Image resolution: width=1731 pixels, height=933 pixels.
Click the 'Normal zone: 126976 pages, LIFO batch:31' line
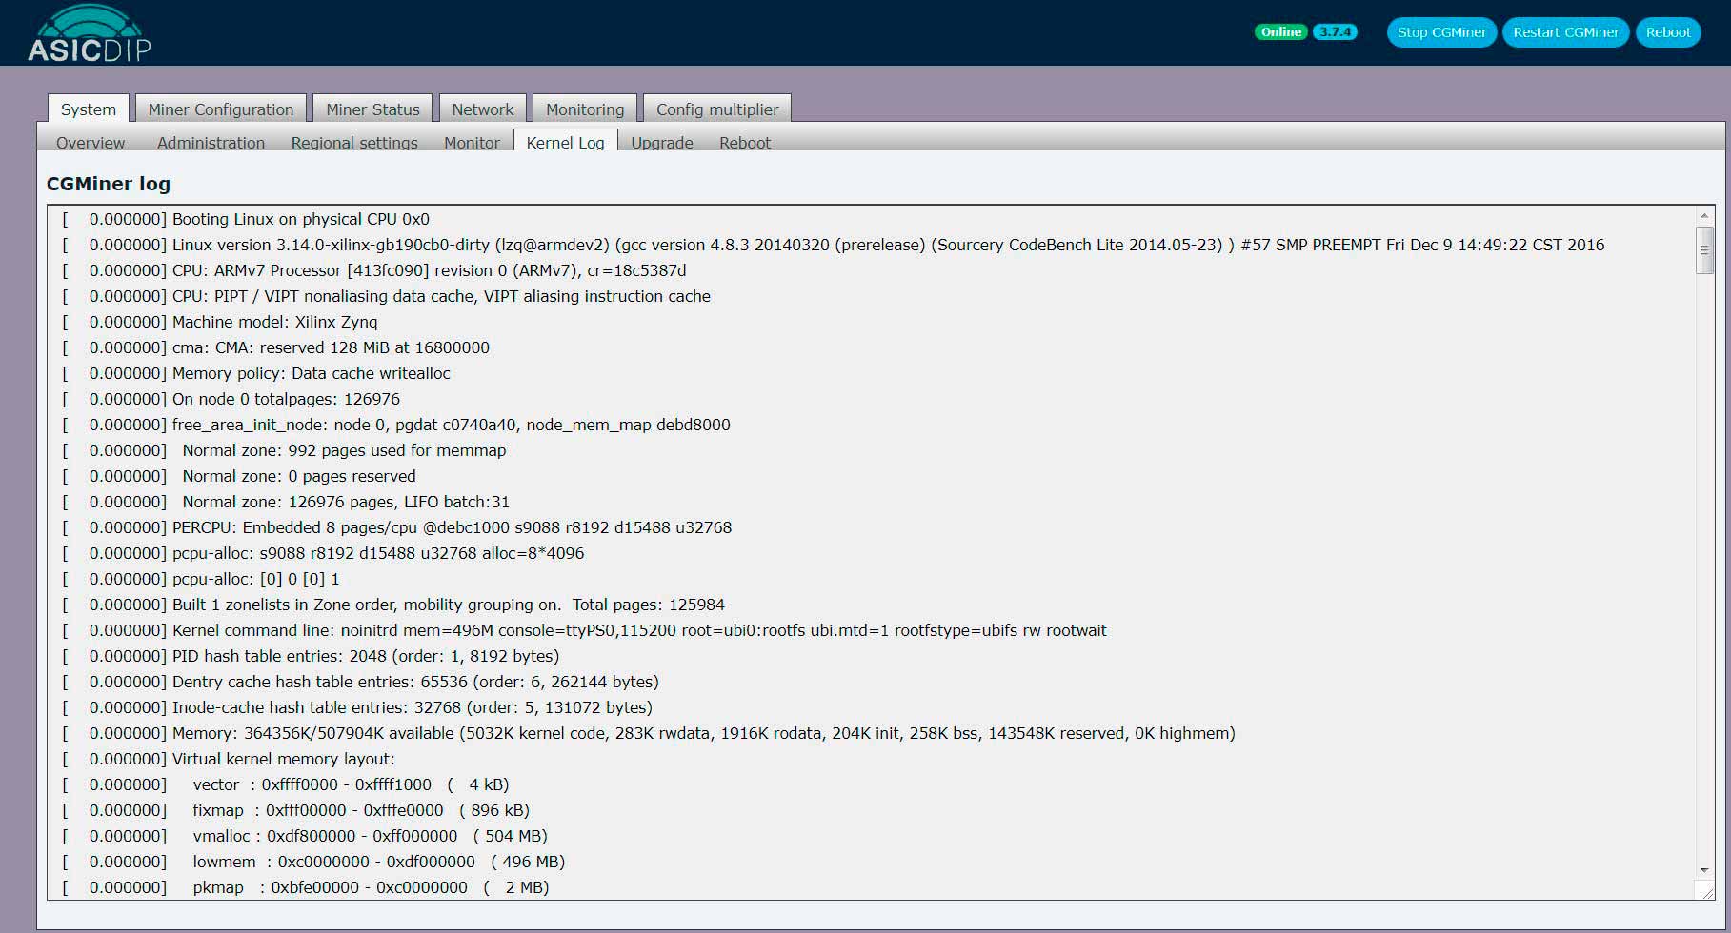286,502
